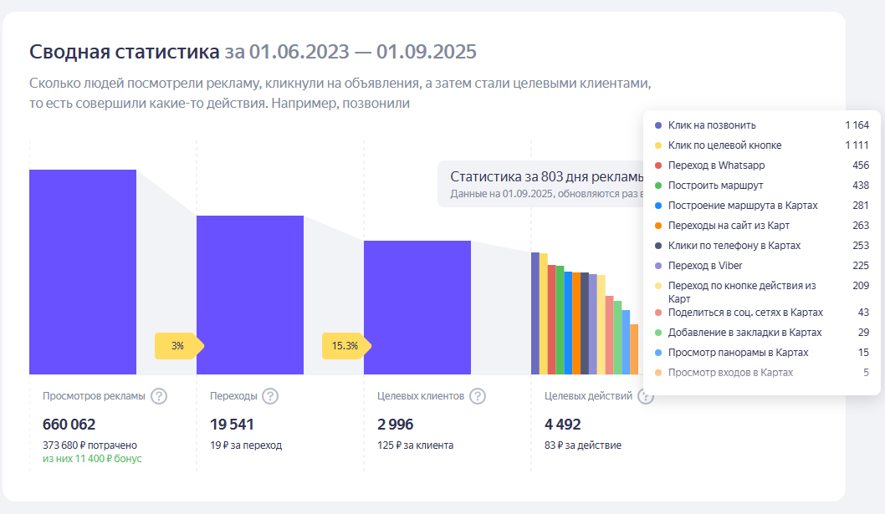Click the date range 01.06.2023 — 01.09.2025

(x=363, y=52)
